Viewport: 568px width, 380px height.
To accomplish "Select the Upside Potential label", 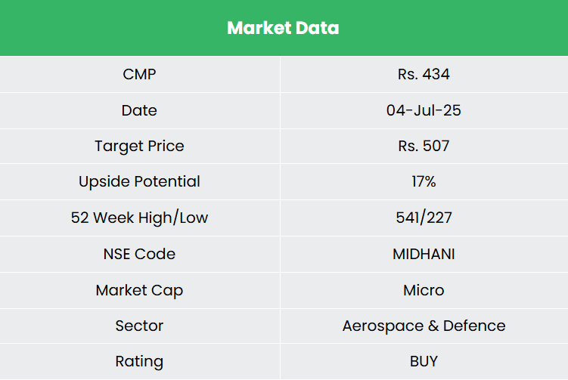I will (x=139, y=181).
